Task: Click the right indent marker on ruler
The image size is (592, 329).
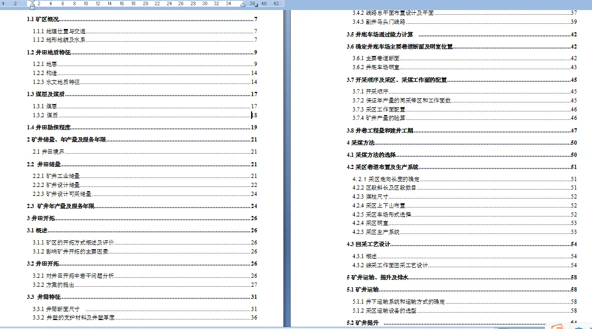Action: [x=243, y=5]
